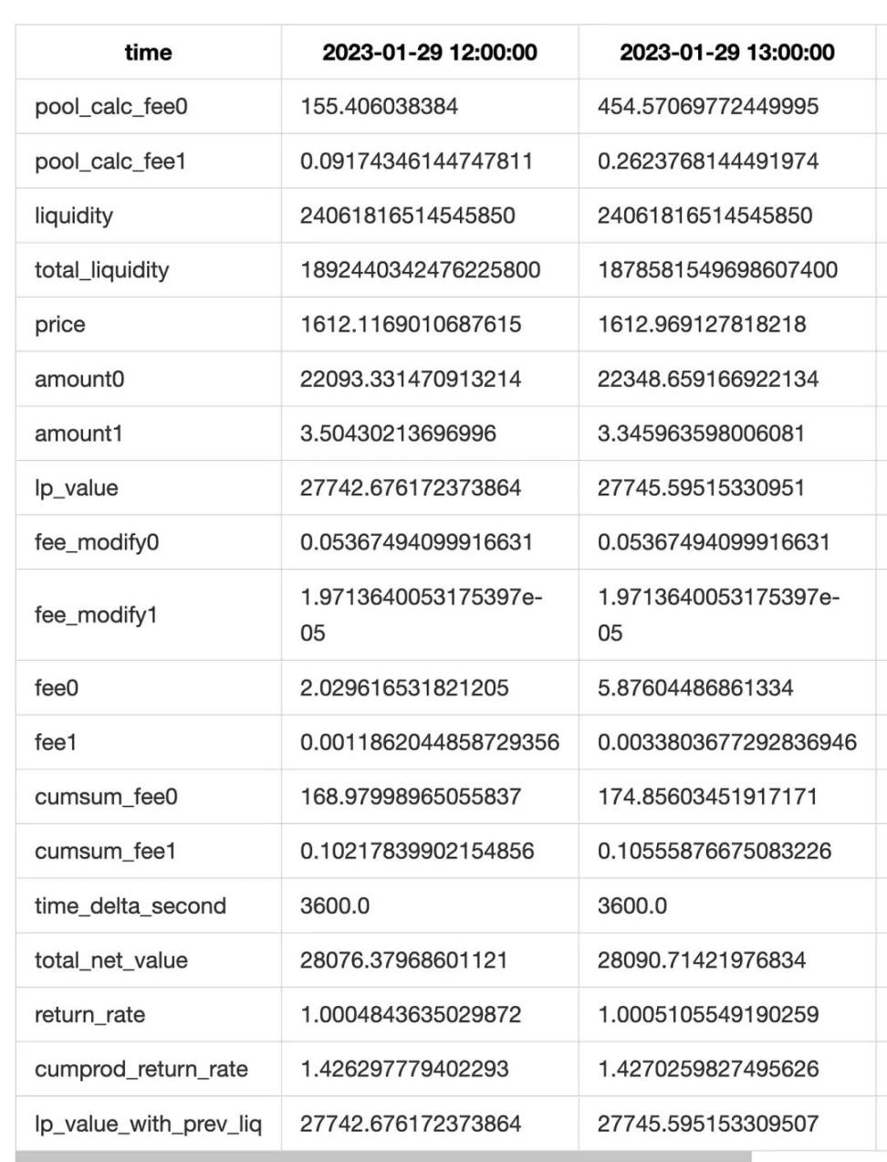Select the price value 1612.1169010687615
This screenshot has width=887, height=1162.
click(411, 324)
